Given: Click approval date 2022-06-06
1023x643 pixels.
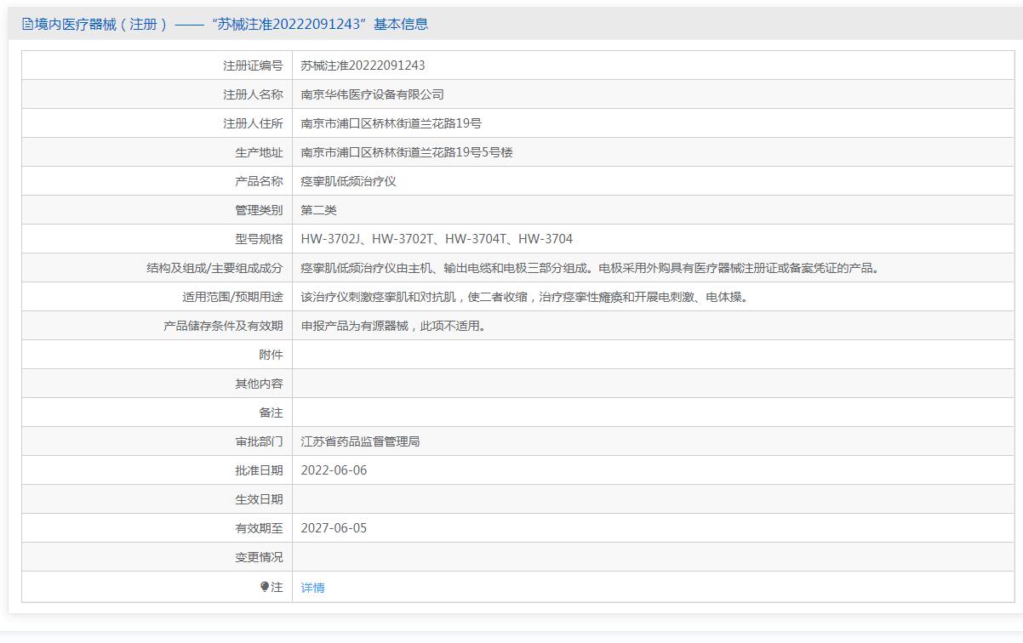Looking at the screenshot, I should click(x=334, y=470).
